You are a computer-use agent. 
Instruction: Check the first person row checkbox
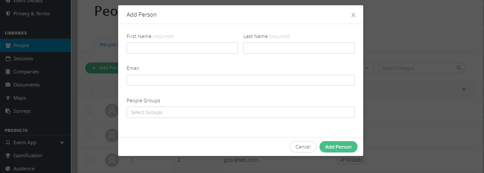(x=89, y=111)
